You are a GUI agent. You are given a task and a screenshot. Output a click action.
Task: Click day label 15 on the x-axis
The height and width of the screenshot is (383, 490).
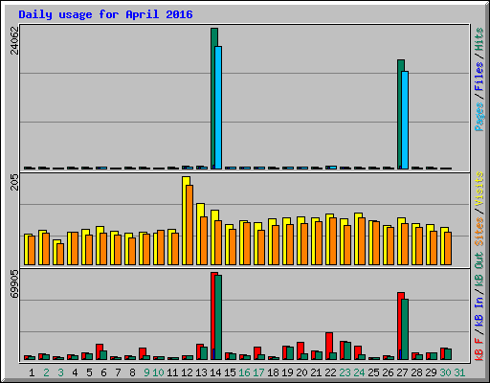click(x=230, y=372)
